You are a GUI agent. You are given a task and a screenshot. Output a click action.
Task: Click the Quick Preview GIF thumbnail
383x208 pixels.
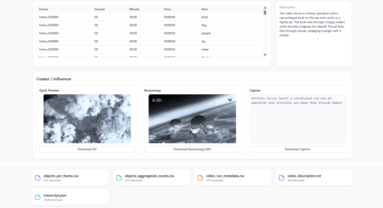tap(87, 119)
